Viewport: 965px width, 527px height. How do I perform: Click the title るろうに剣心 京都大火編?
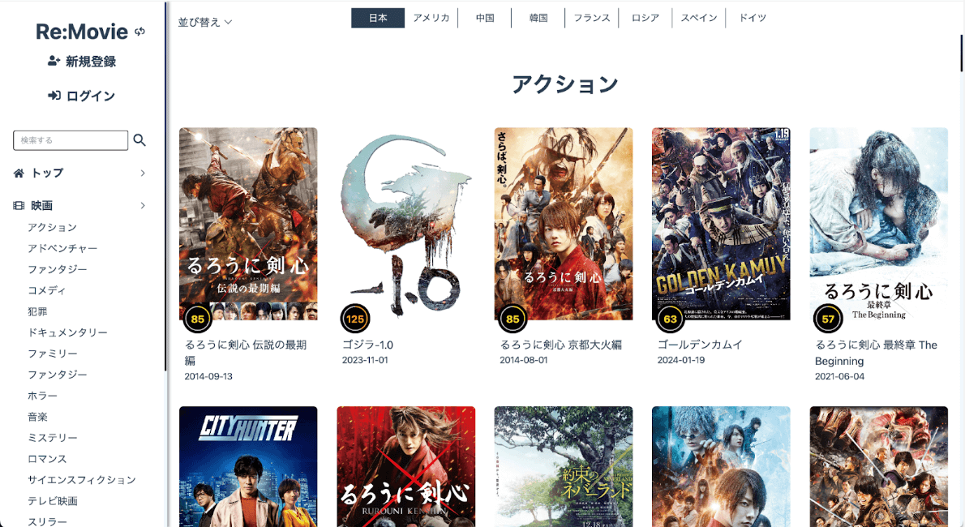click(560, 345)
